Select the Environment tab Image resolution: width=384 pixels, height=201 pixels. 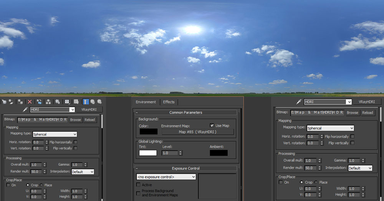click(146, 102)
